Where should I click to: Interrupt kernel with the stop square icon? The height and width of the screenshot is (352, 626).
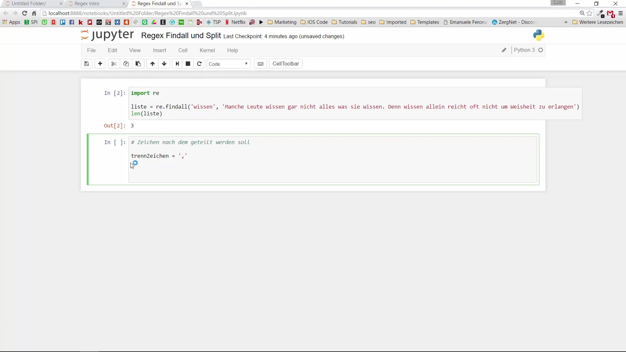(188, 64)
